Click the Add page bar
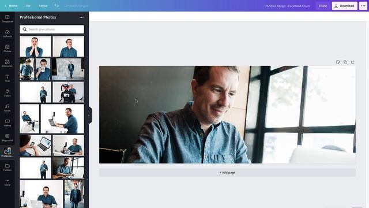The width and height of the screenshot is (369, 208). point(227,172)
